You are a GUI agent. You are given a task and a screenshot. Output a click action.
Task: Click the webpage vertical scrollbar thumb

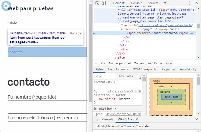(90, 53)
